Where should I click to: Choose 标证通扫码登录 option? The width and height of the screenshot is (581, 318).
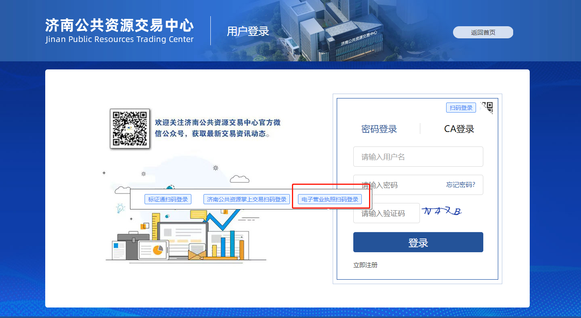168,199
